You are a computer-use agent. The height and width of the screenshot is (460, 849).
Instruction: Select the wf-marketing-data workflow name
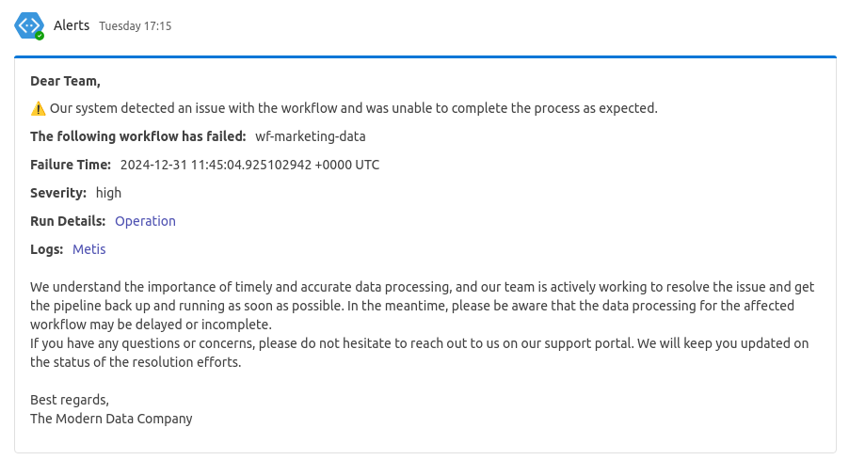[x=311, y=136]
